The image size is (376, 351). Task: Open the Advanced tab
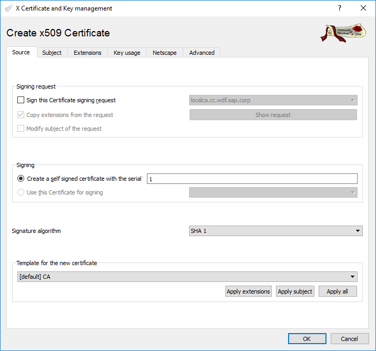(202, 53)
